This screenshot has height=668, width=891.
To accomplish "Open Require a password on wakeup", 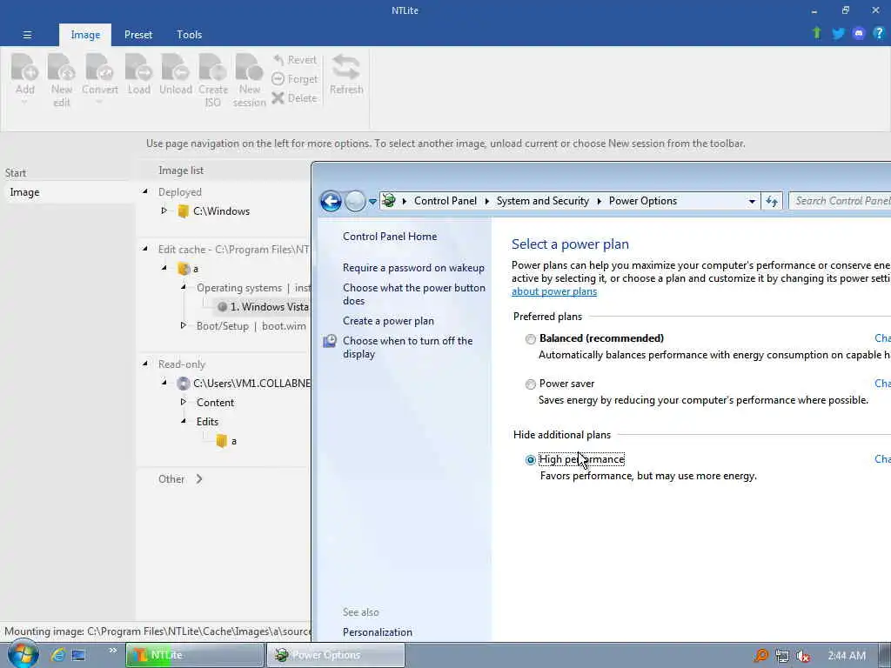I will pos(413,268).
